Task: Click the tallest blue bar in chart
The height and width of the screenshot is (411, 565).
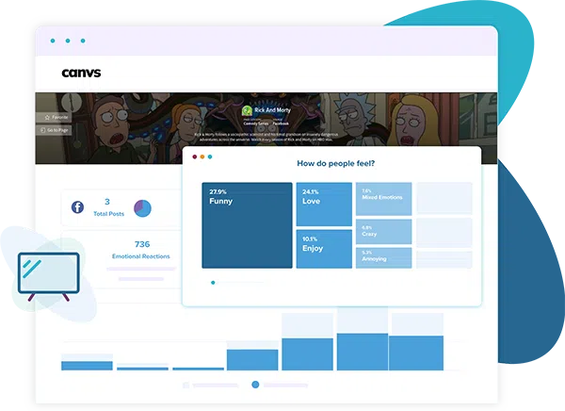Action: [x=363, y=352]
